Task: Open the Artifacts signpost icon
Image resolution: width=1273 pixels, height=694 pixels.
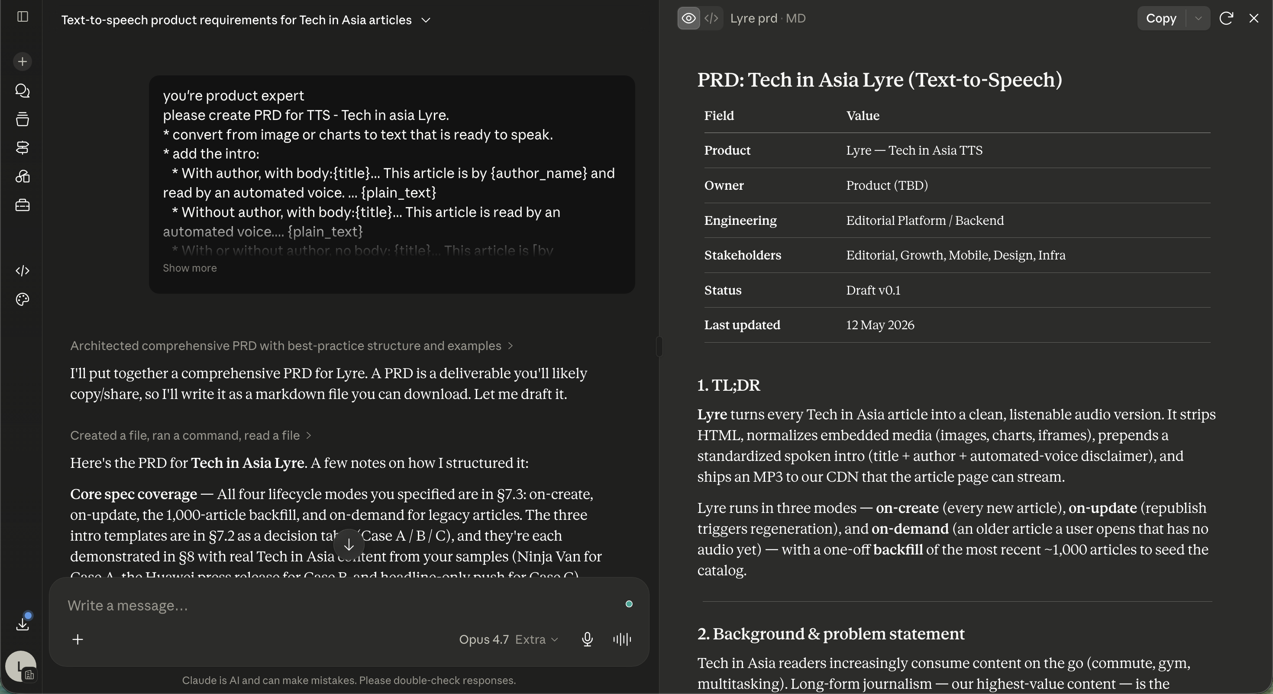Action: click(x=22, y=148)
